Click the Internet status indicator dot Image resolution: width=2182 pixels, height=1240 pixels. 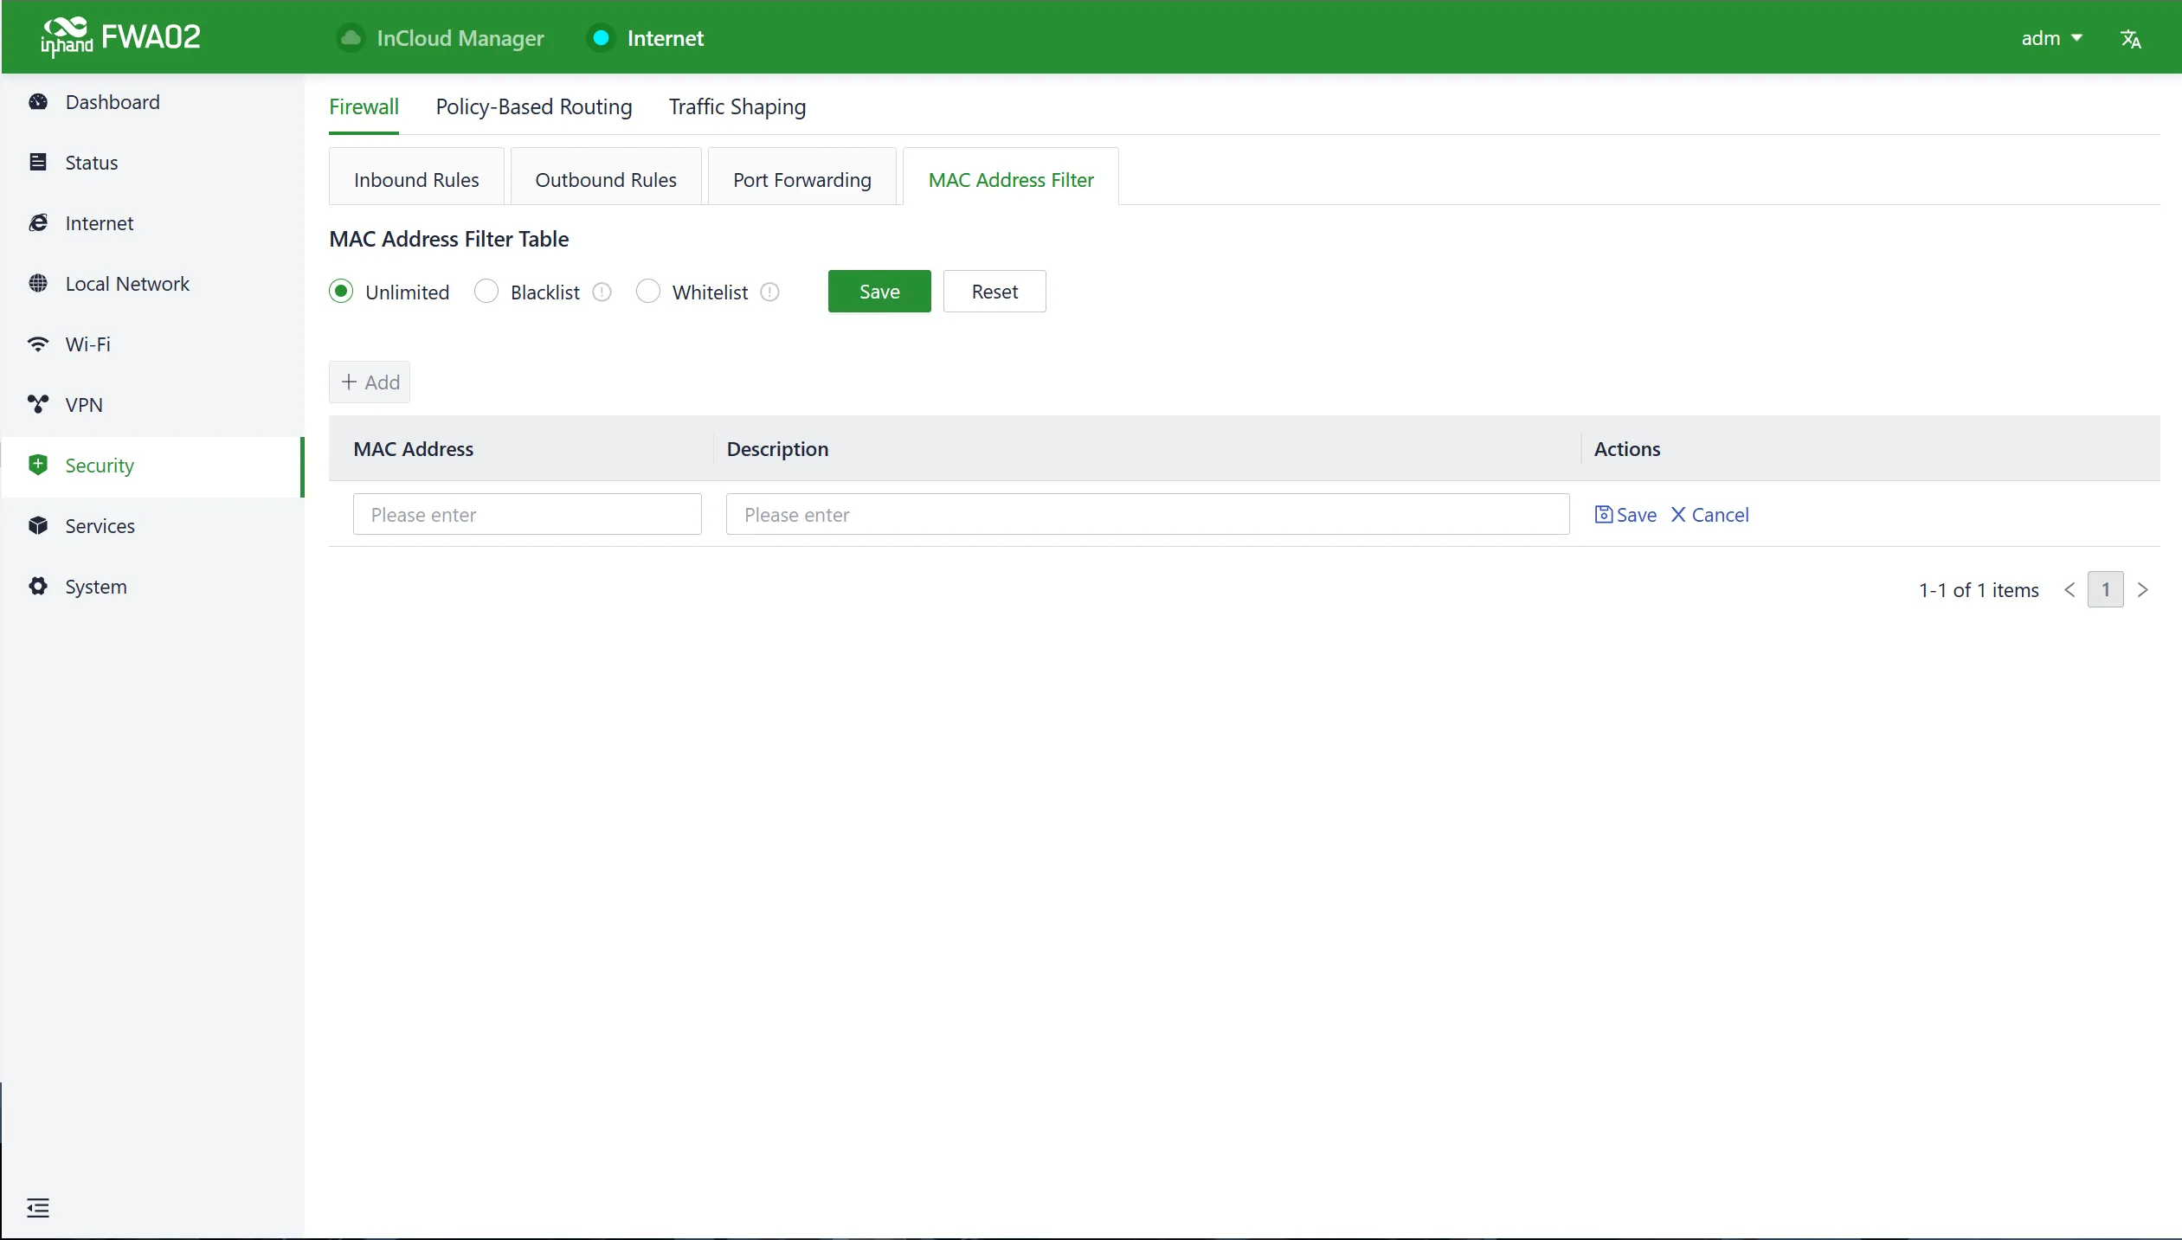click(601, 38)
